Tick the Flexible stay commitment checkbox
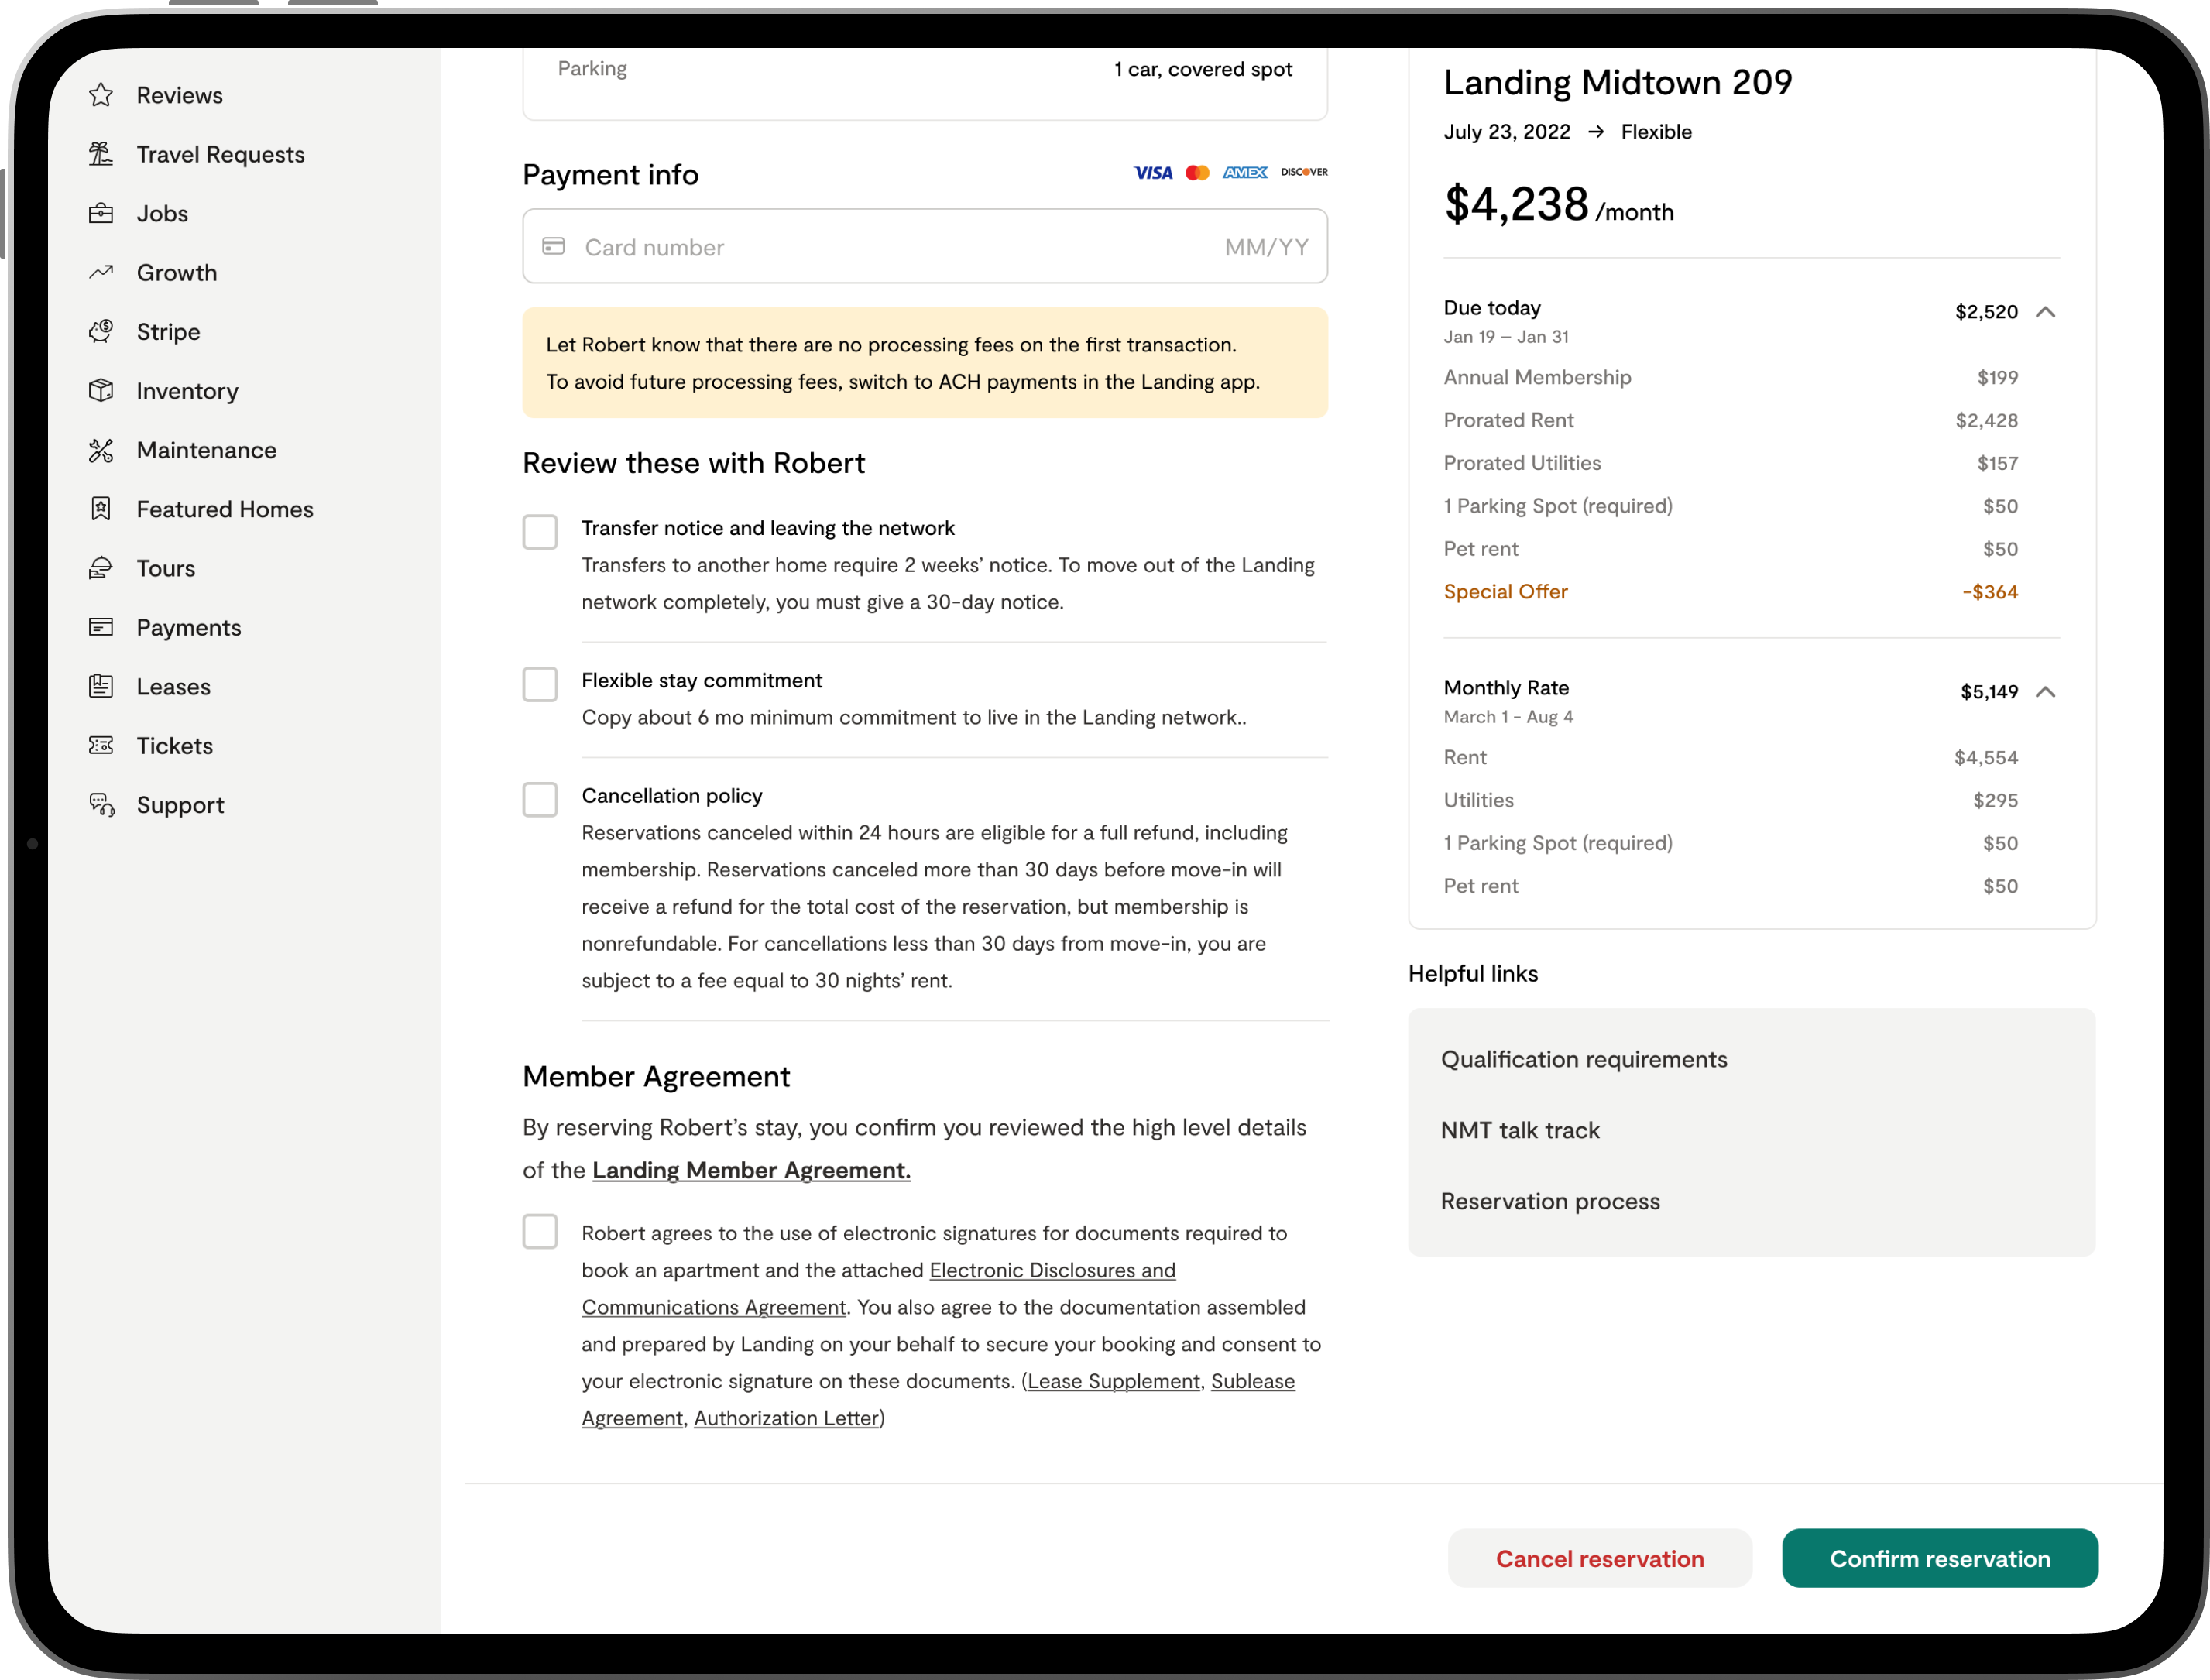 tap(540, 684)
